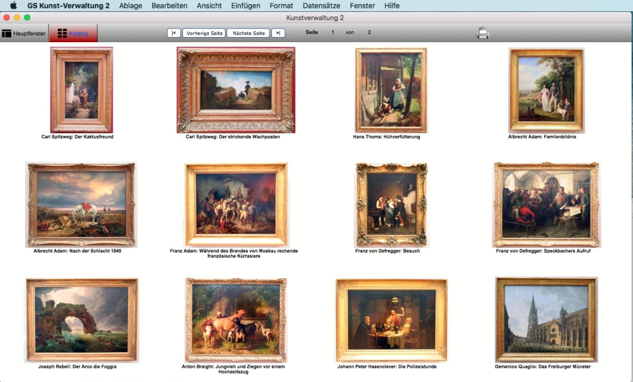Screen dimensions: 633x382
Task: Open Hans Thoma's Hühnerfütterung painting
Action: click(x=391, y=90)
